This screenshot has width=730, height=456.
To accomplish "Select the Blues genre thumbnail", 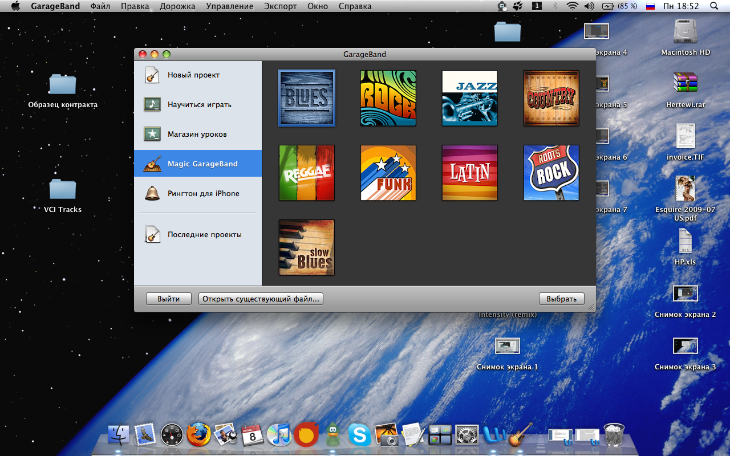I will 307,98.
